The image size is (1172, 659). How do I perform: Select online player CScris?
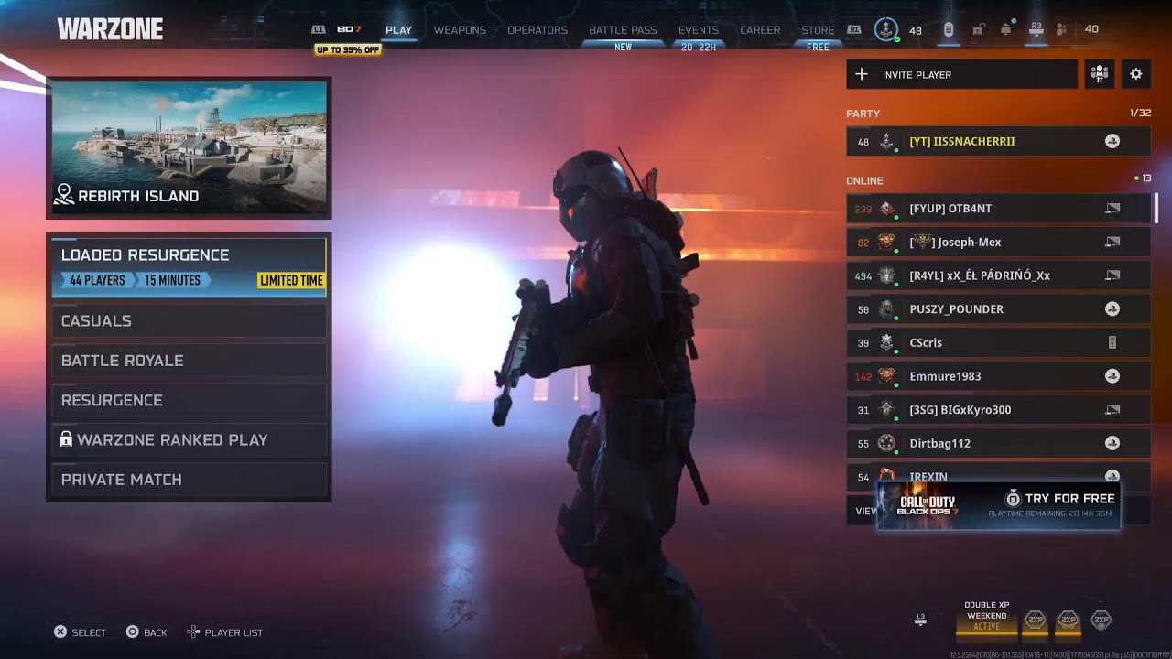tap(998, 342)
